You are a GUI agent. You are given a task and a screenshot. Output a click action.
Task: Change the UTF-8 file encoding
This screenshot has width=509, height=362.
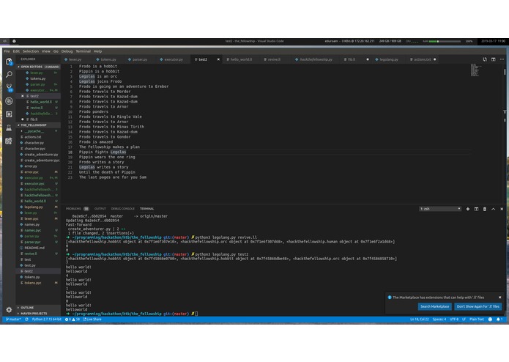coord(454,319)
